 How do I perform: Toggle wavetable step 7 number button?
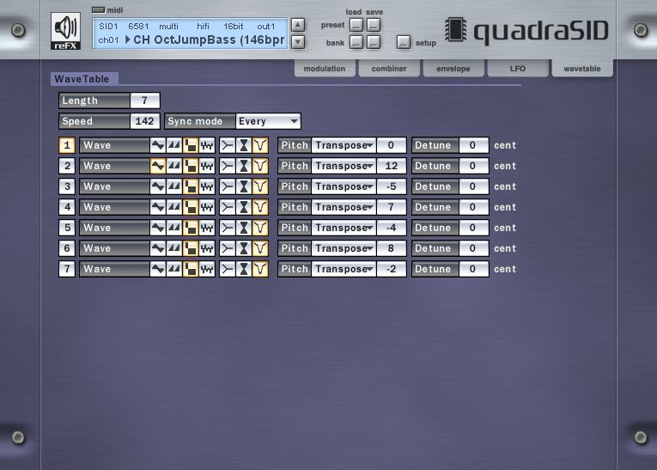pyautogui.click(x=66, y=269)
